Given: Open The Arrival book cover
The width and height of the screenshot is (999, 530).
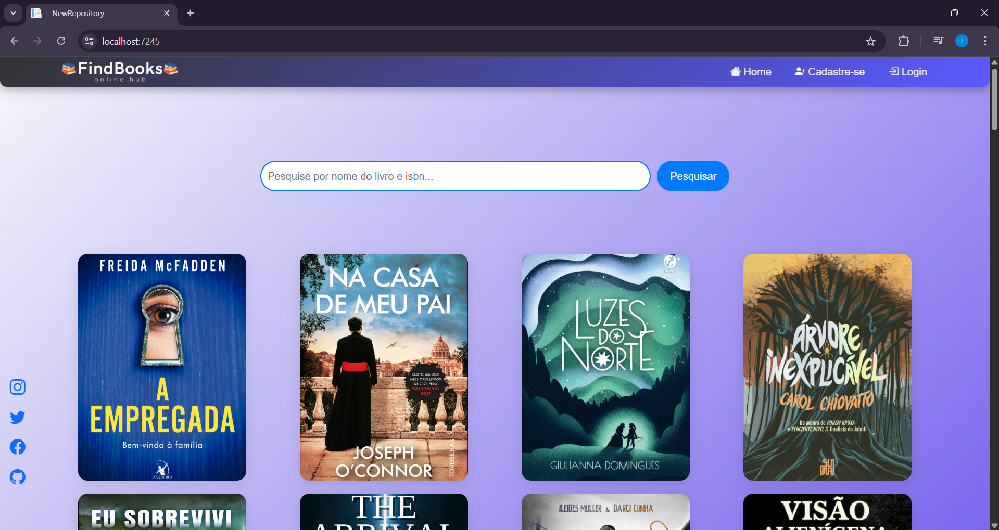Looking at the screenshot, I should click(384, 512).
